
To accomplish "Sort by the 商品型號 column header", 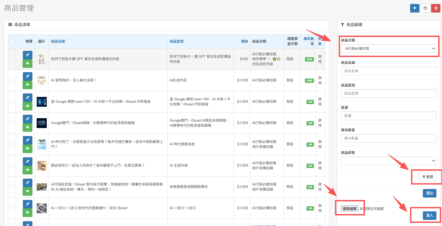I will point(177,41).
